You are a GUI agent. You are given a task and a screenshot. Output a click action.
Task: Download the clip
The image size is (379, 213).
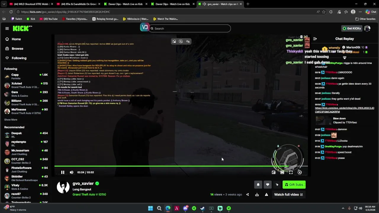click(257, 194)
